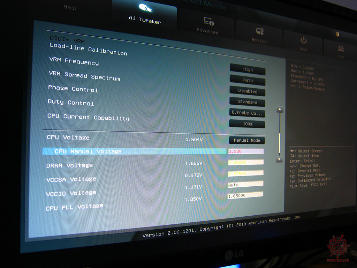The width and height of the screenshot is (357, 268).
Task: Select the Load-line Calibration label
Action: tap(88, 49)
